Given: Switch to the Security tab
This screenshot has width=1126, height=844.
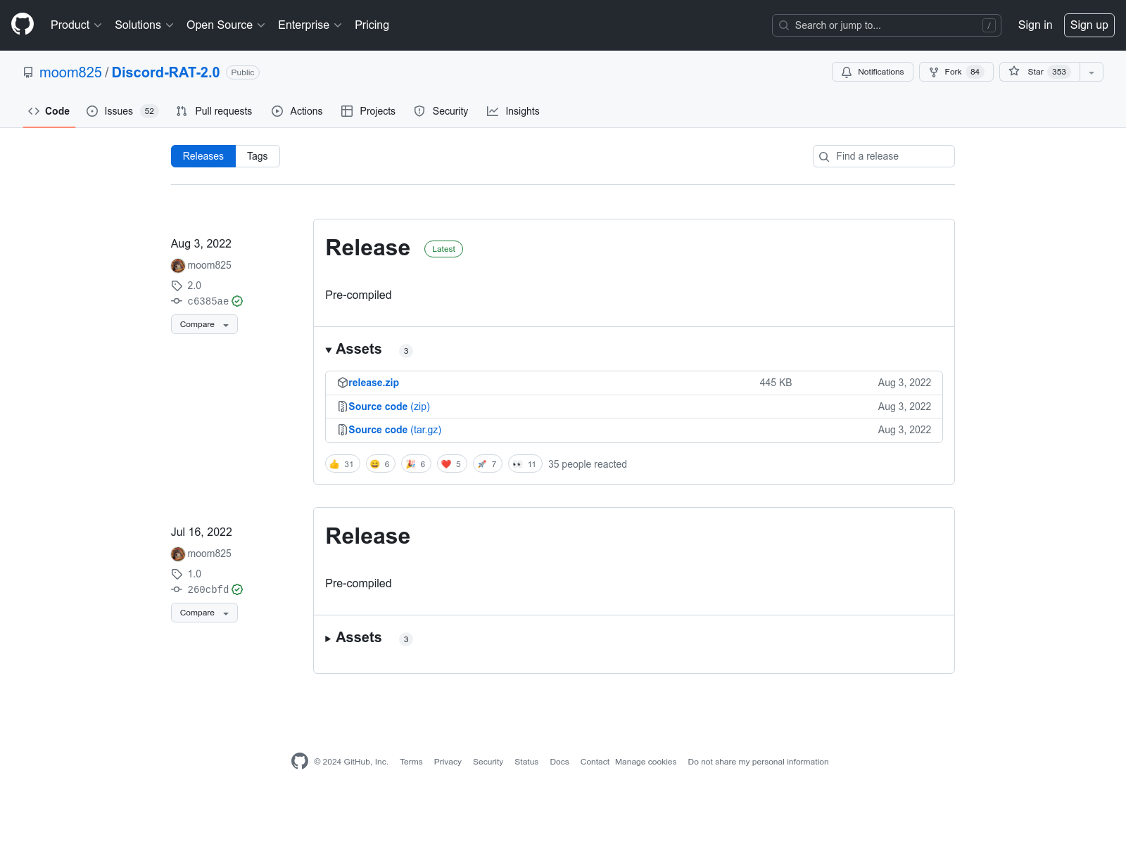Looking at the screenshot, I should (441, 111).
